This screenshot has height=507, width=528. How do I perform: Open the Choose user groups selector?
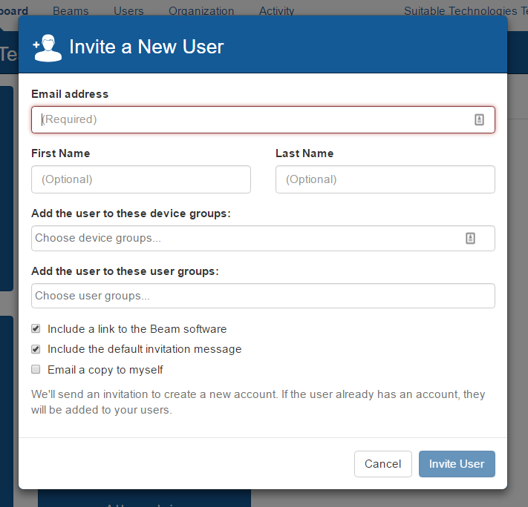263,296
